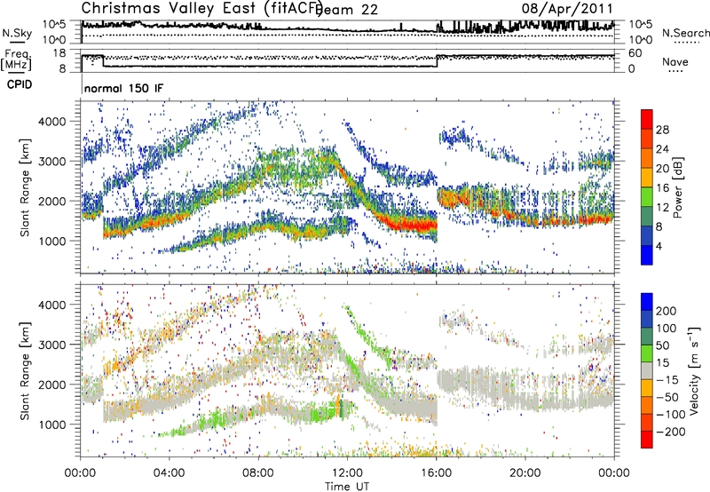The width and height of the screenshot is (710, 492).
Task: Click the orange power colorbar segment near 20
Action: coord(647,158)
